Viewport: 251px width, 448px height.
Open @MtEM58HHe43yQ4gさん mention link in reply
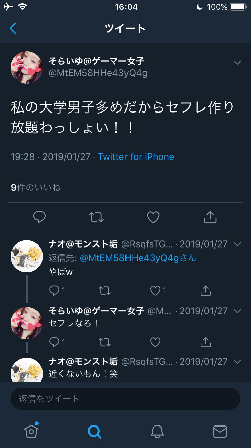(138, 258)
